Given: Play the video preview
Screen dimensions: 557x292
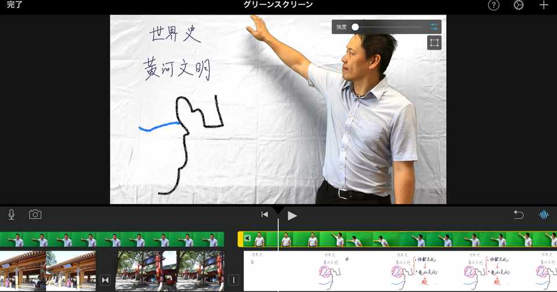Looking at the screenshot, I should pos(292,215).
